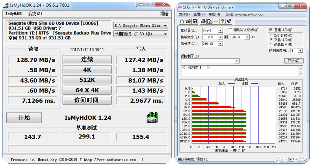Open the 文件(F) menu in ATTO
This screenshot has height=166, width=312.
(184, 14)
